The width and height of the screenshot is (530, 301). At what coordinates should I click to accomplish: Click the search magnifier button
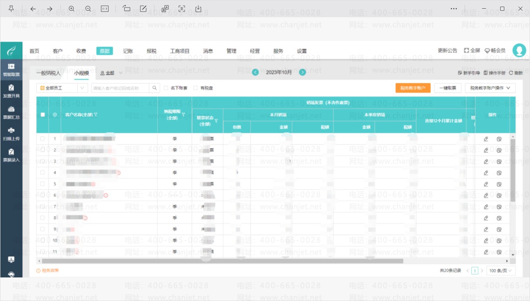pyautogui.click(x=154, y=88)
